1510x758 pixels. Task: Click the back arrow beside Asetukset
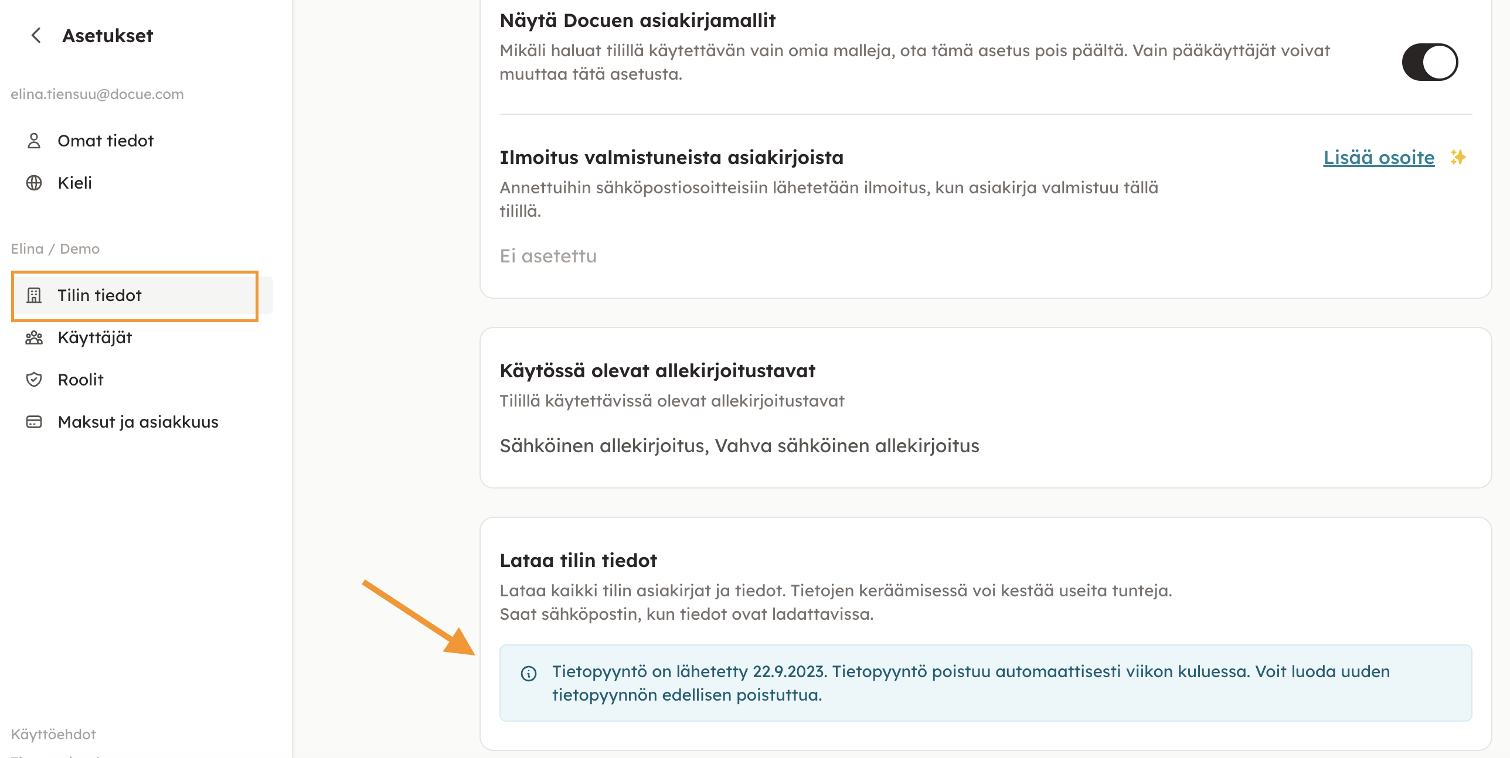pyautogui.click(x=36, y=36)
